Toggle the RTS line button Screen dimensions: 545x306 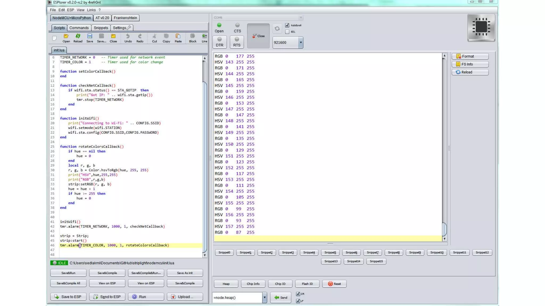pos(237,42)
